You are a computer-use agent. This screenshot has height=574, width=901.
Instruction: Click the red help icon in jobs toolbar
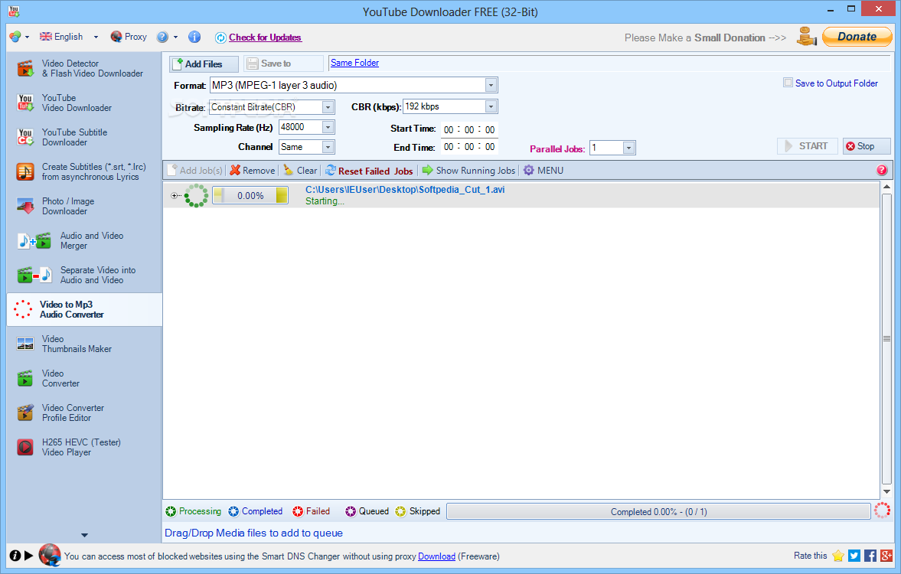tap(881, 170)
